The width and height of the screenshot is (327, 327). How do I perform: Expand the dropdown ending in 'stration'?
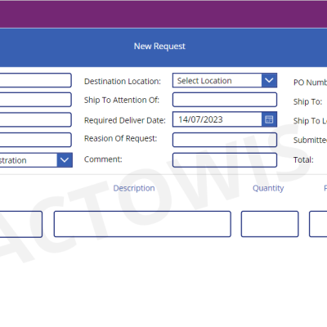(x=65, y=160)
